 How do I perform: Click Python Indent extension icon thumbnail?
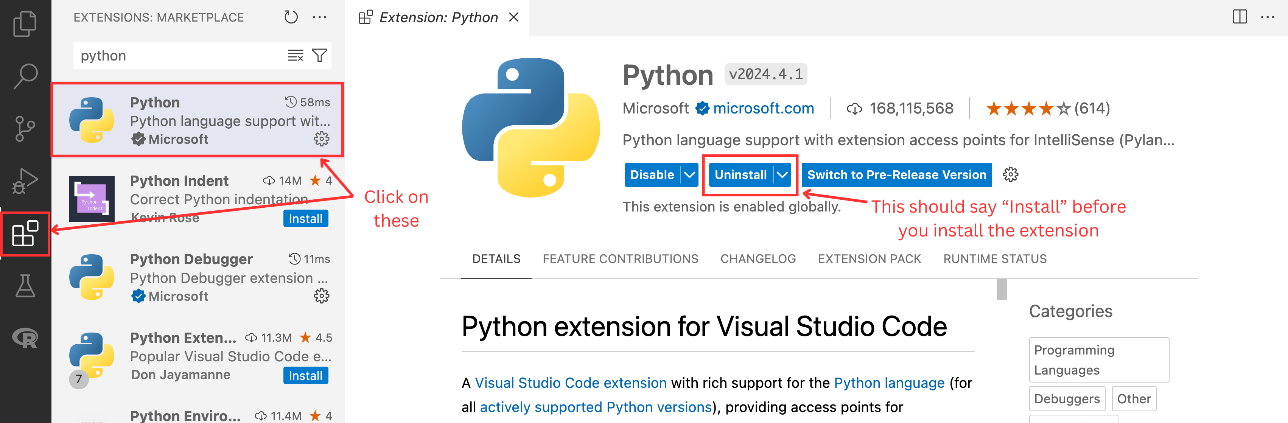92,199
